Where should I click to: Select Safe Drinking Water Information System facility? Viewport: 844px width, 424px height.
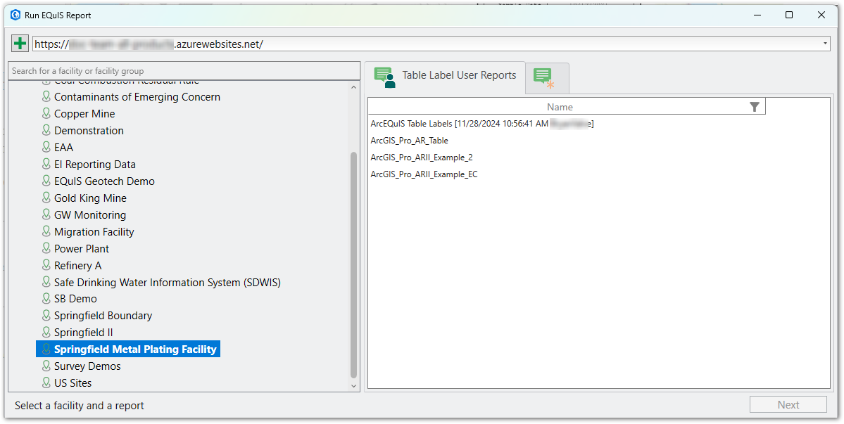click(x=168, y=282)
